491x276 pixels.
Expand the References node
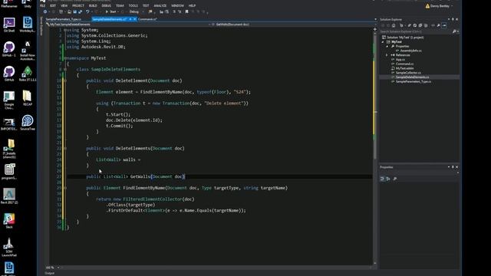387,55
